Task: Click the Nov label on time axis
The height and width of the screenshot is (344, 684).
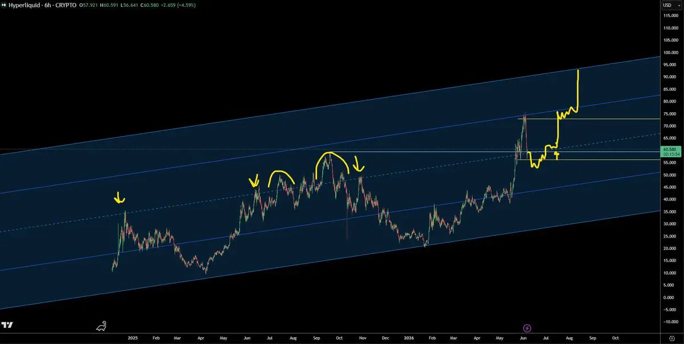Action: pyautogui.click(x=363, y=338)
